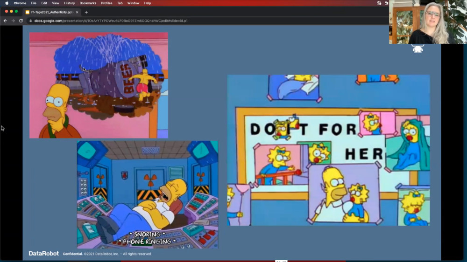
Task: Select the IT-Tage2021_Authenticity tab
Action: pyautogui.click(x=52, y=12)
